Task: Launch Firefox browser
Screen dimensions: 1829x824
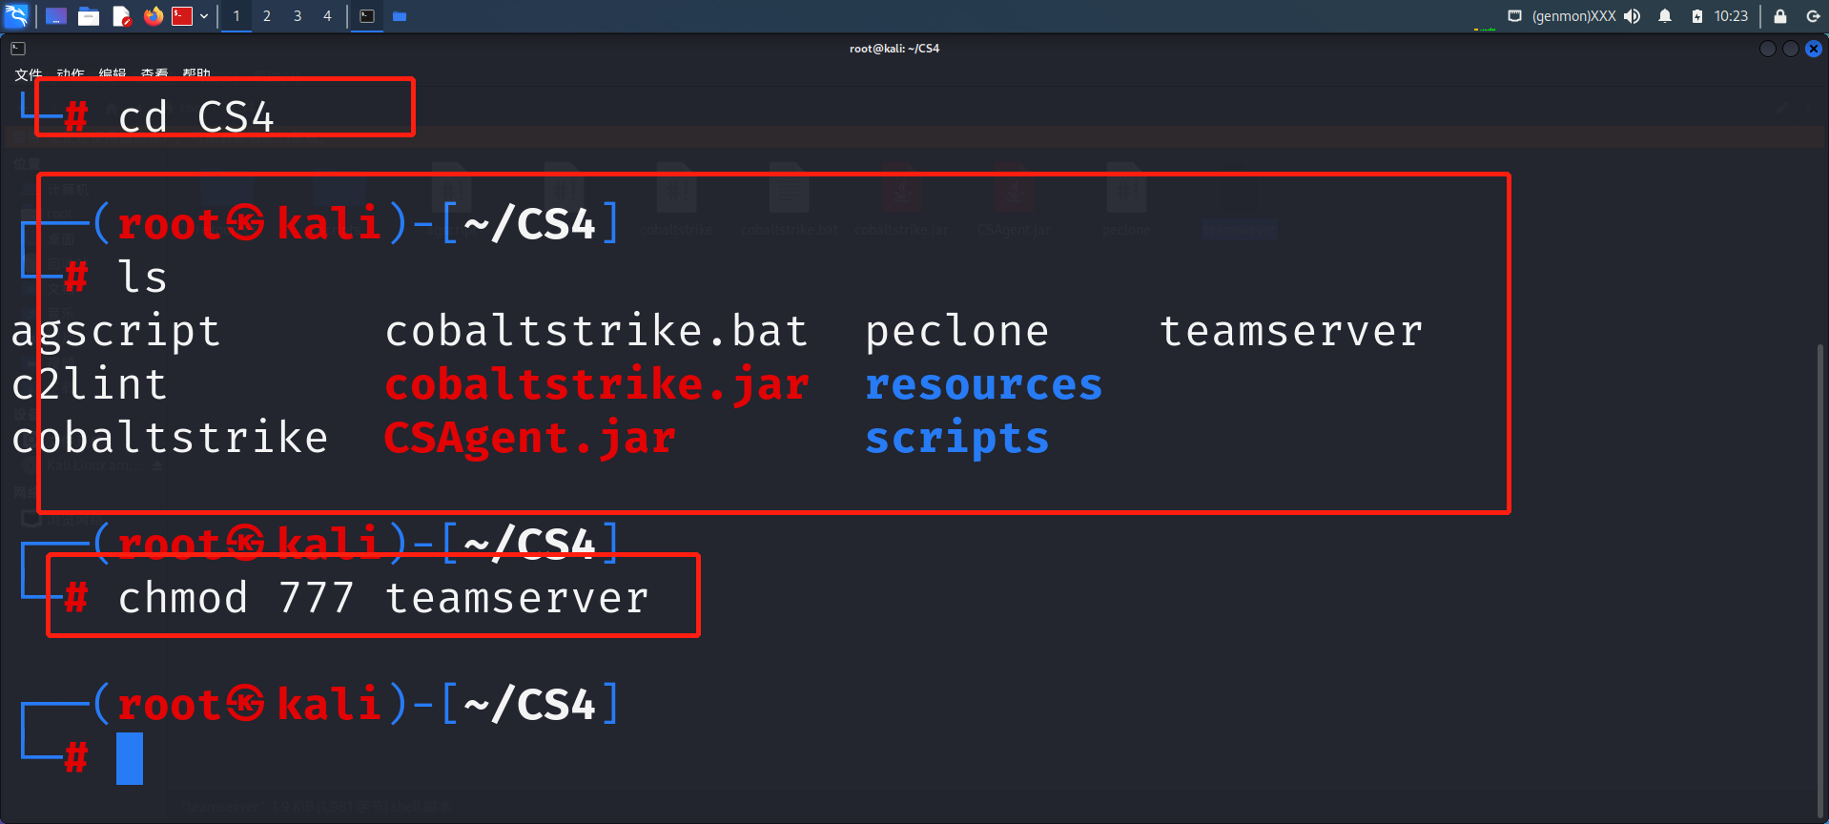Action: pyautogui.click(x=153, y=16)
